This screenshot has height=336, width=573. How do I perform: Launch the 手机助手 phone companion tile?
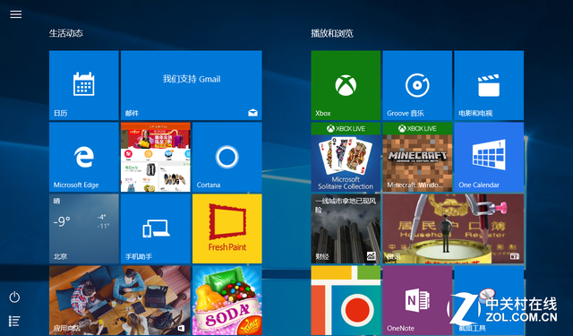(156, 228)
